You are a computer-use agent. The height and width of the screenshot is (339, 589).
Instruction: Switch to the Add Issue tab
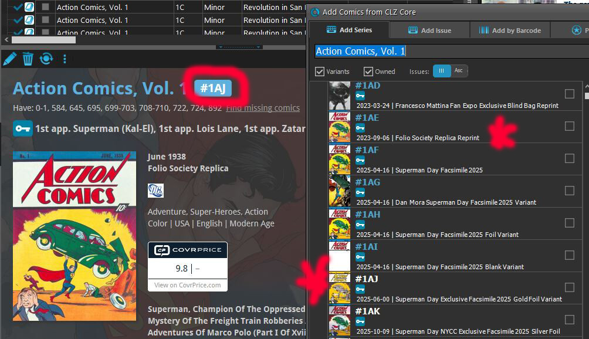(x=429, y=30)
